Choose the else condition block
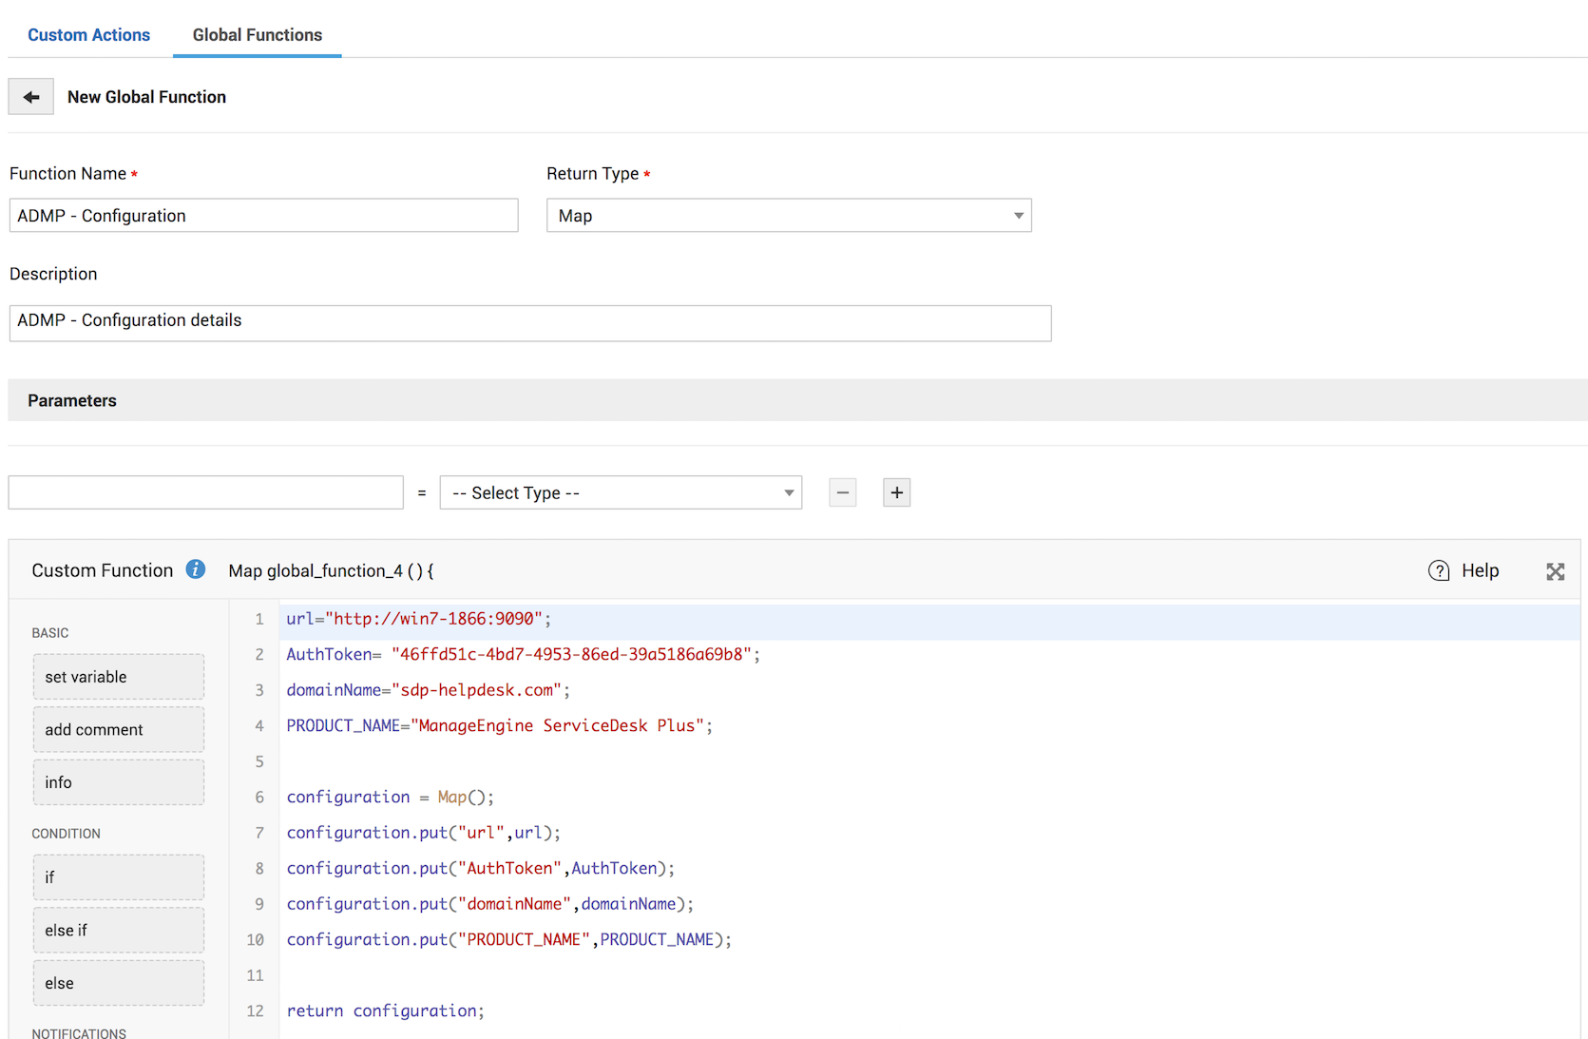 pyautogui.click(x=118, y=983)
